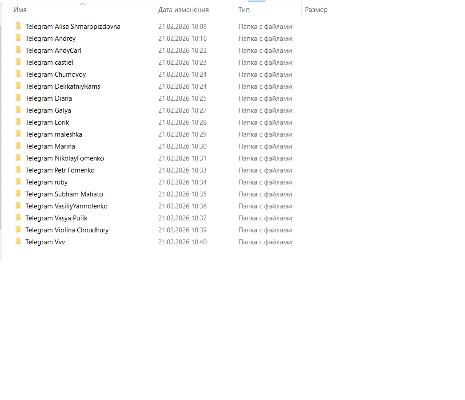The height and width of the screenshot is (400, 465).
Task: Select the folder icon of Telegram Petr Fomenko
Action: (x=18, y=170)
